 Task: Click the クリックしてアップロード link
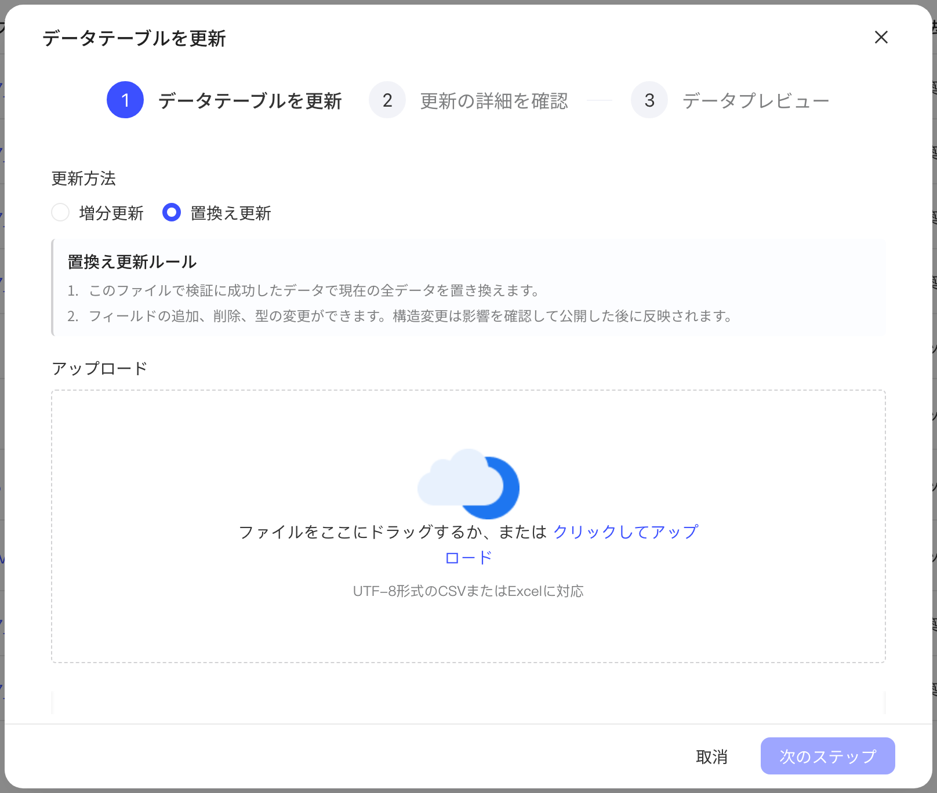pos(626,532)
